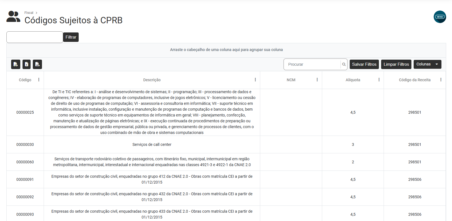Click Alíquota 4,5 in row 00000025
The width and height of the screenshot is (452, 221).
tap(353, 112)
